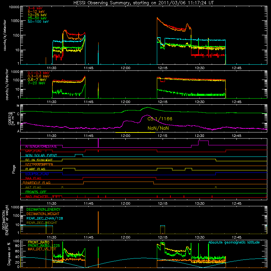
Task: Click the FRONT_RATIO legend label
Action: tap(39, 242)
